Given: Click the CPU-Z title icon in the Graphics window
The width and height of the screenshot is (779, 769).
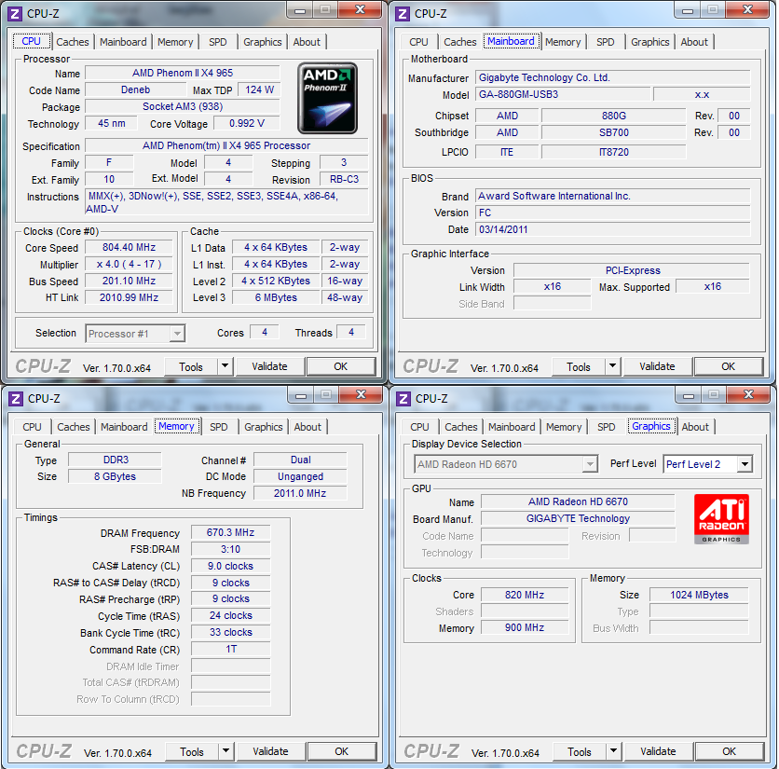Looking at the screenshot, I should pyautogui.click(x=402, y=398).
